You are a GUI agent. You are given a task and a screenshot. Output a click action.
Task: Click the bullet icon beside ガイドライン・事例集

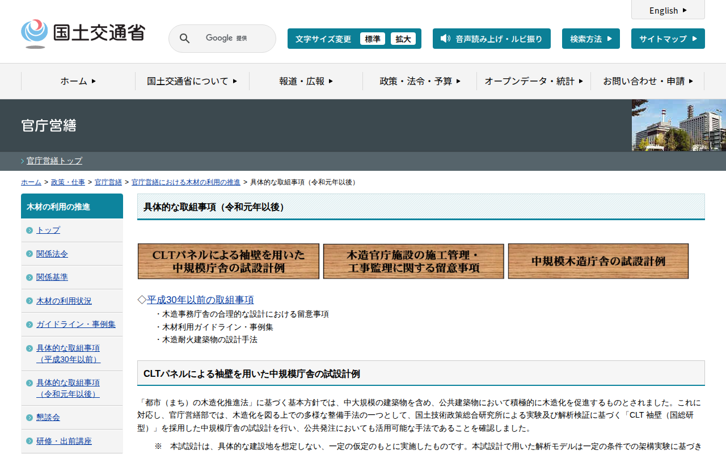(29, 325)
